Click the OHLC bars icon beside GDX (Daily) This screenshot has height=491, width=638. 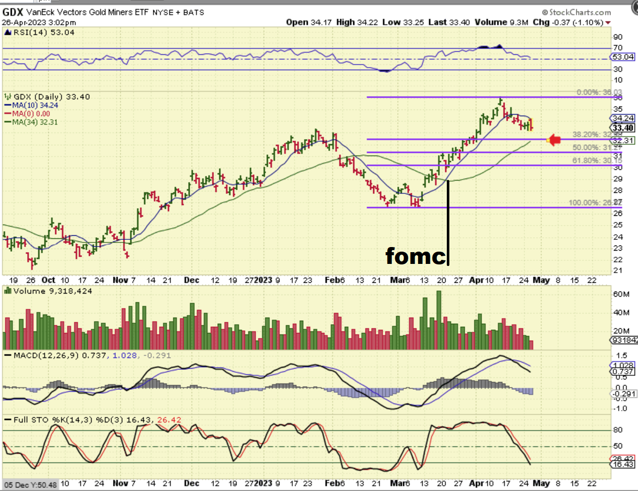[8, 97]
